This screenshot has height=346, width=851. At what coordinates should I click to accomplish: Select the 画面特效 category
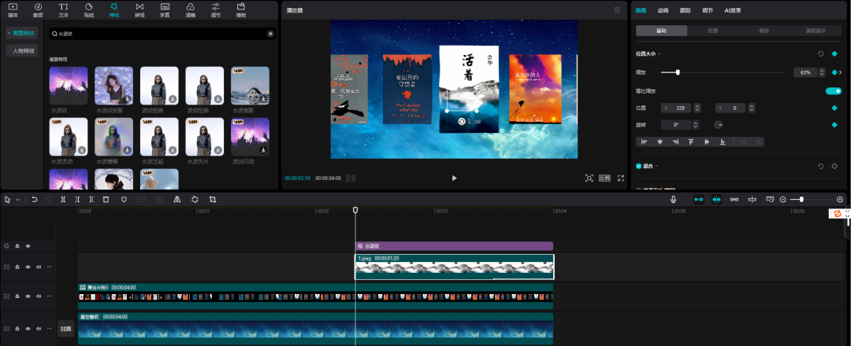(x=22, y=33)
